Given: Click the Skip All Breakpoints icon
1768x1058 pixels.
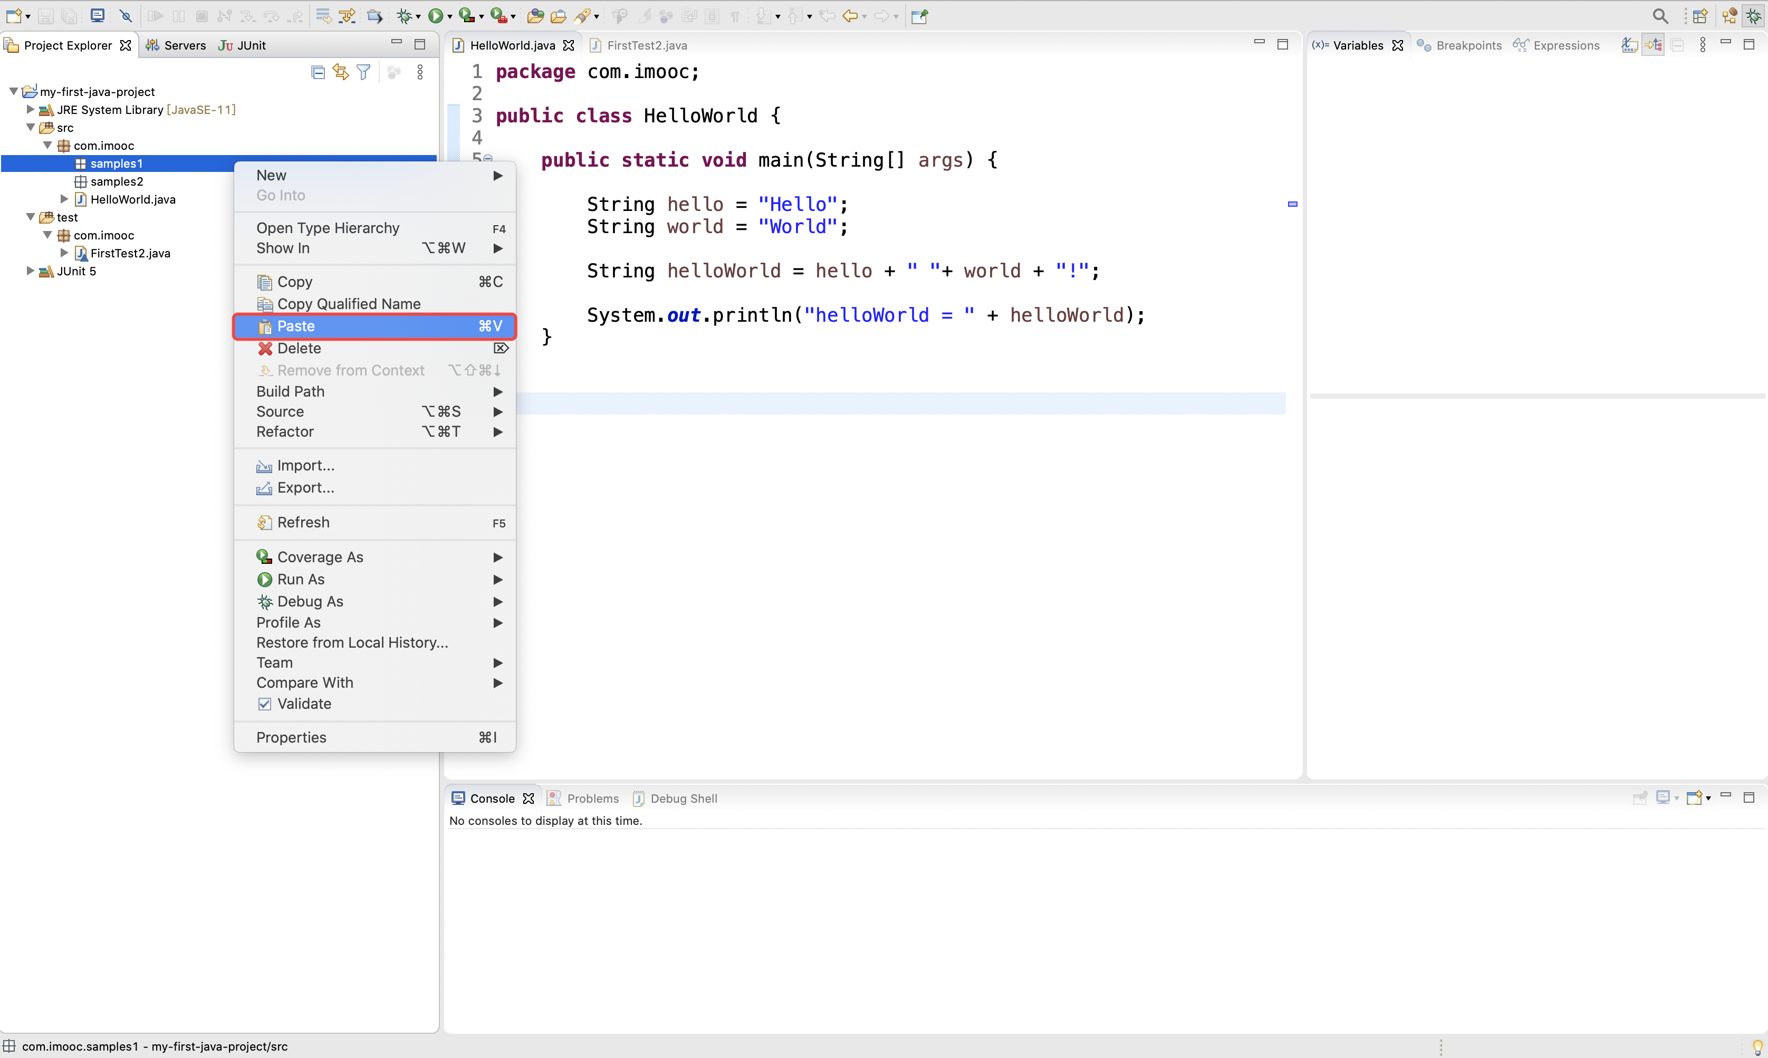Looking at the screenshot, I should tap(126, 16).
